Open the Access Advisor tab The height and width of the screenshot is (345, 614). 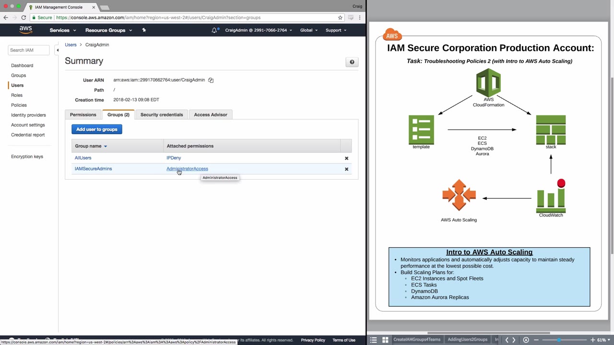click(211, 115)
